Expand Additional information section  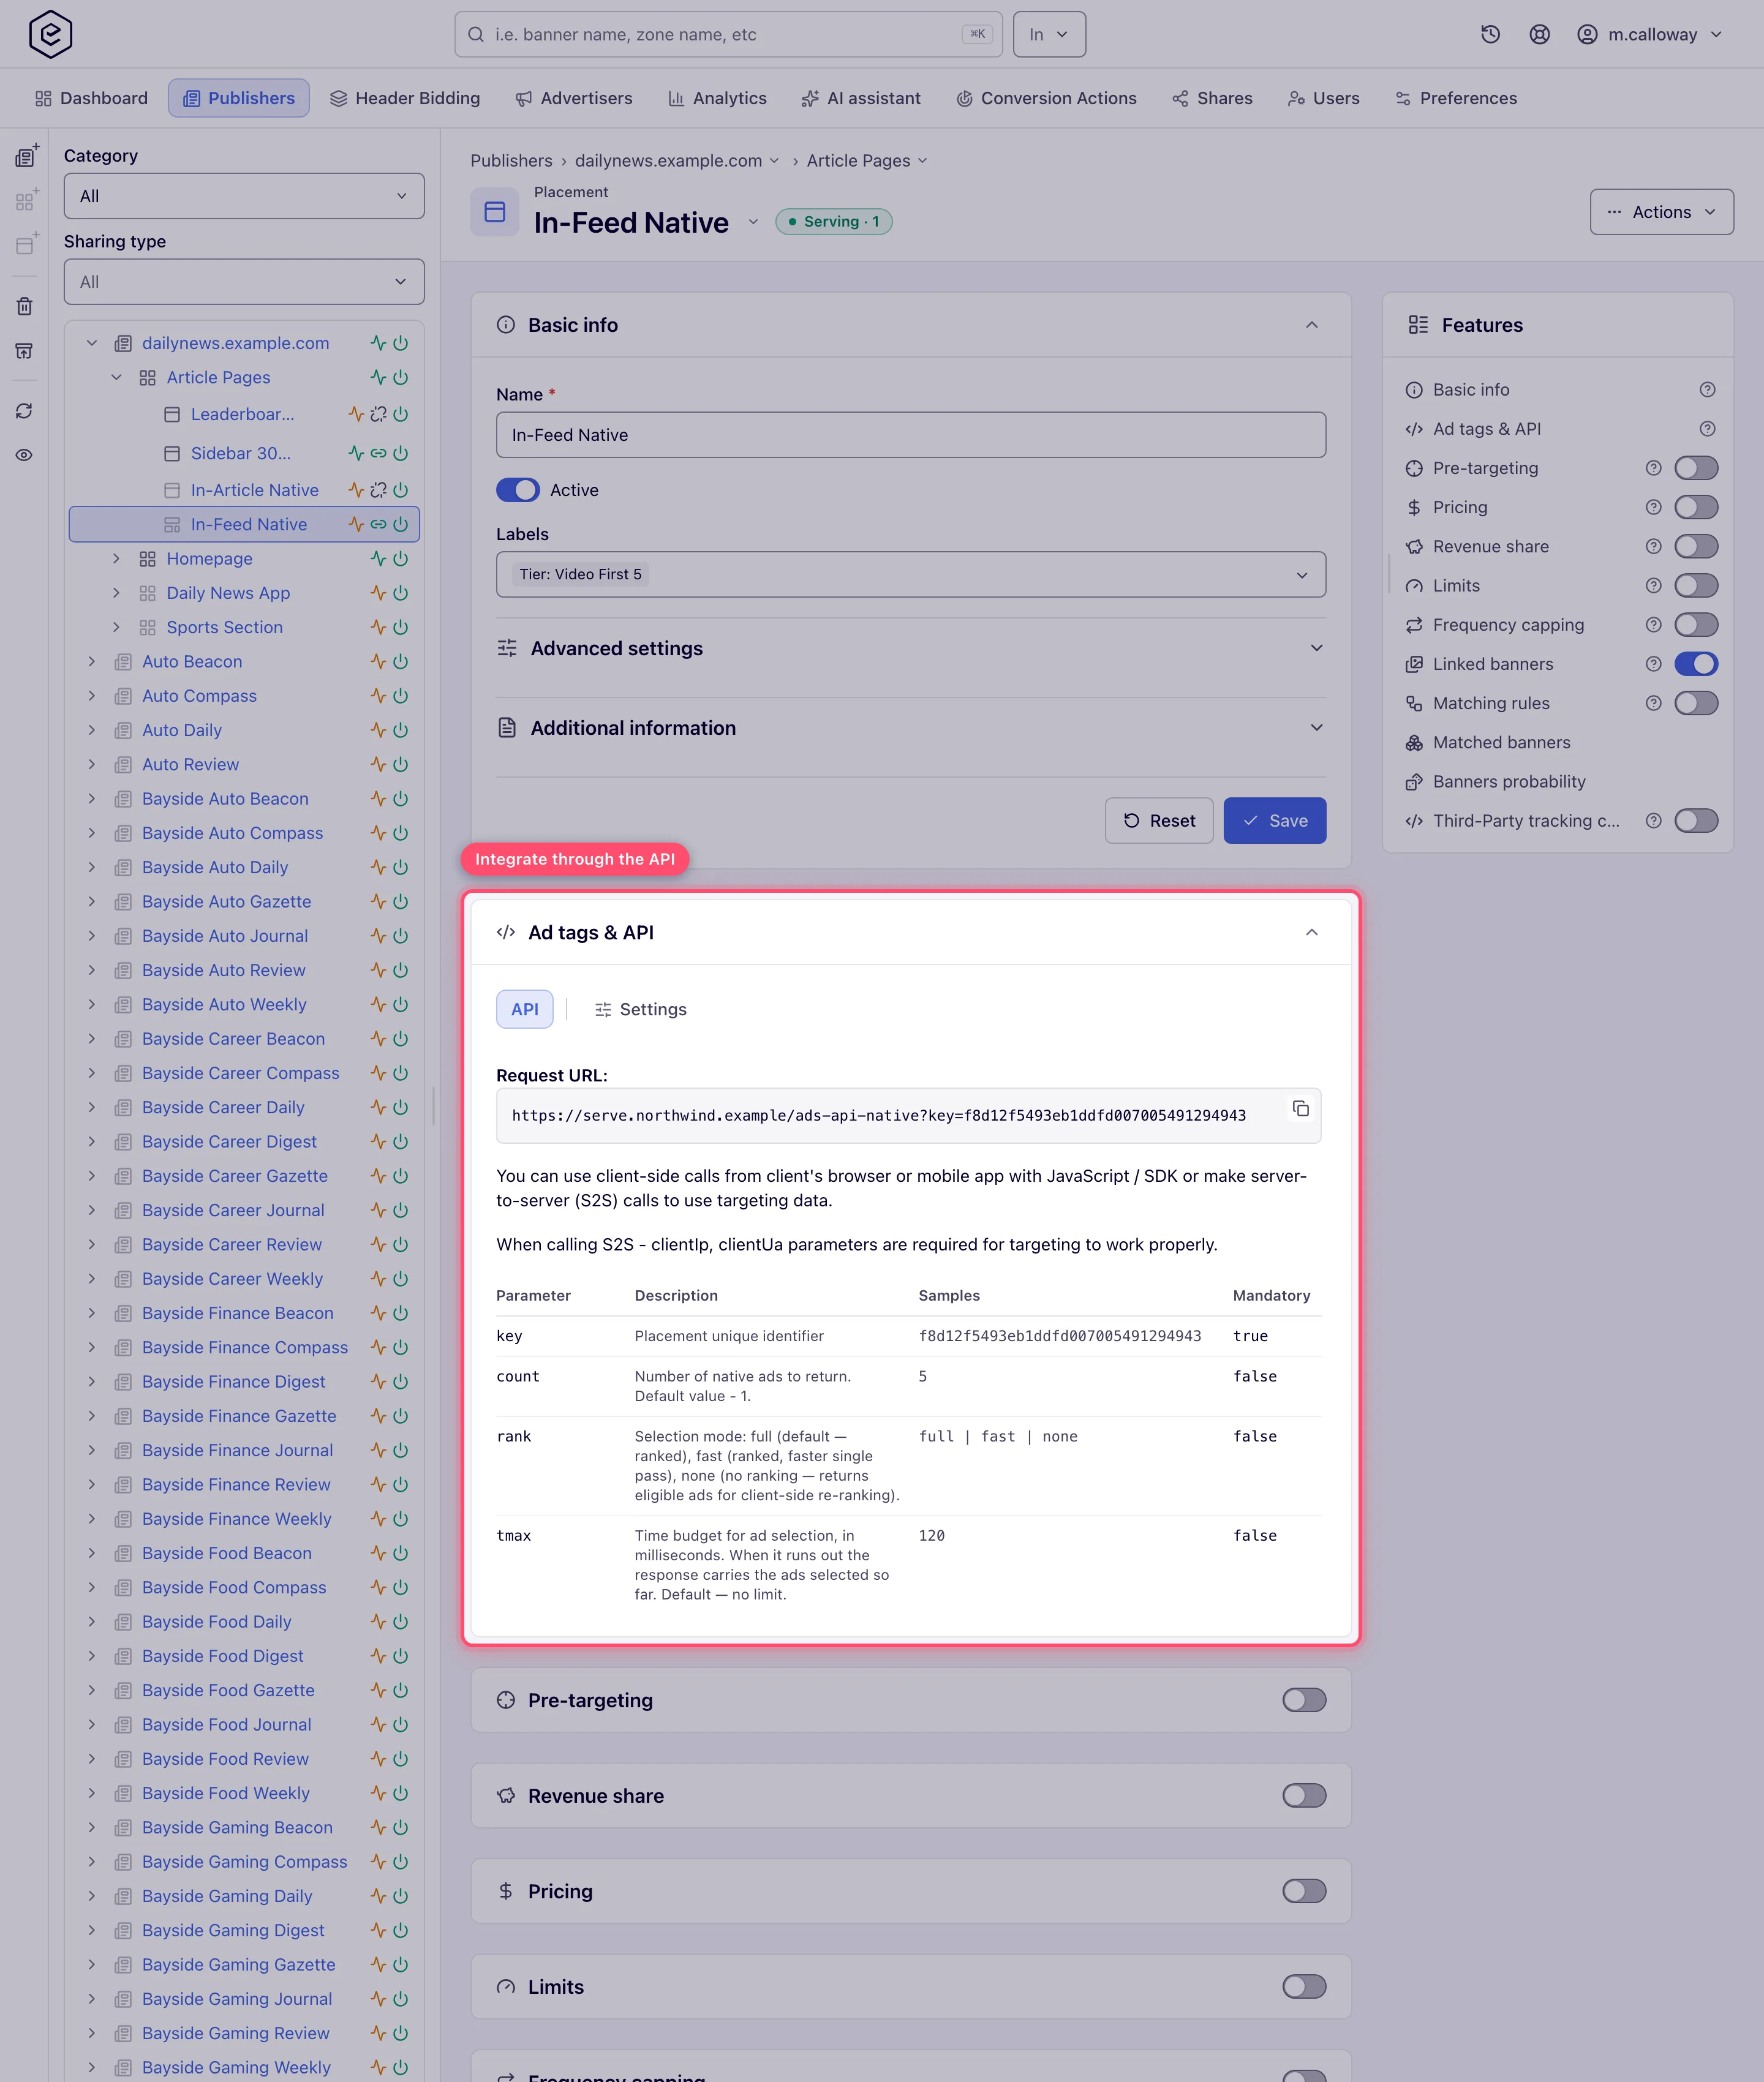tap(911, 727)
